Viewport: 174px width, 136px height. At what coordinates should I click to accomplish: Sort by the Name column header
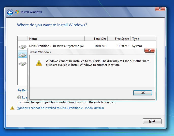(x=56, y=39)
